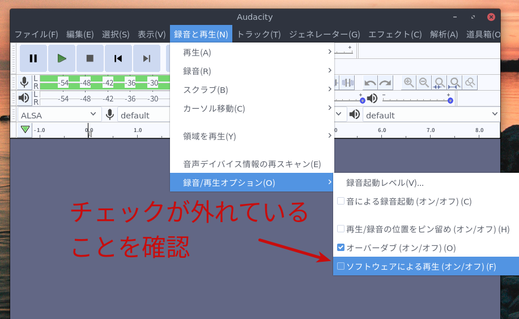Click the recording volume slider handle

point(363,100)
